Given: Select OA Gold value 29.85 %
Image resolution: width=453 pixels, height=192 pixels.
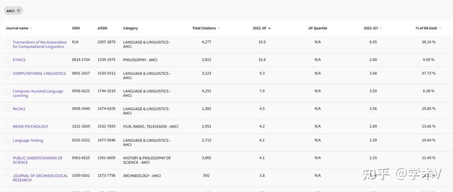Looking at the screenshot, I should pos(428,109).
